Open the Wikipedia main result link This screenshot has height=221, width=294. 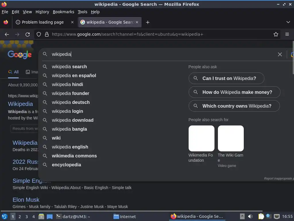tap(20, 104)
